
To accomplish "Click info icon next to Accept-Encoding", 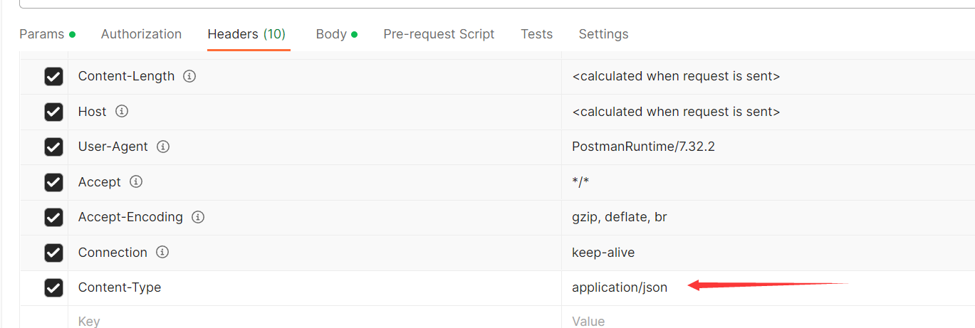I will click(x=198, y=217).
